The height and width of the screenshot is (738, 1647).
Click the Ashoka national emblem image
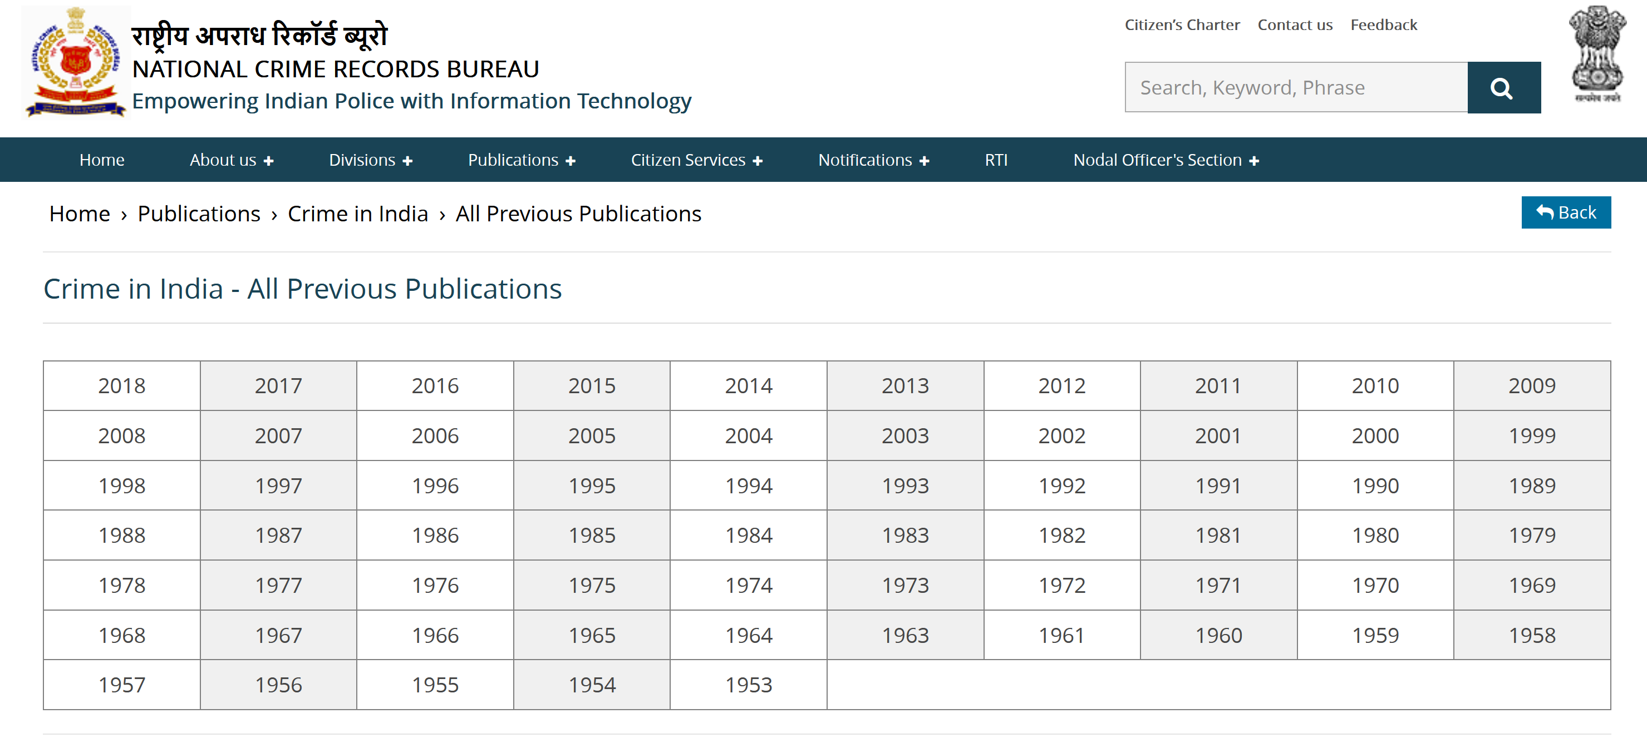pos(1596,55)
